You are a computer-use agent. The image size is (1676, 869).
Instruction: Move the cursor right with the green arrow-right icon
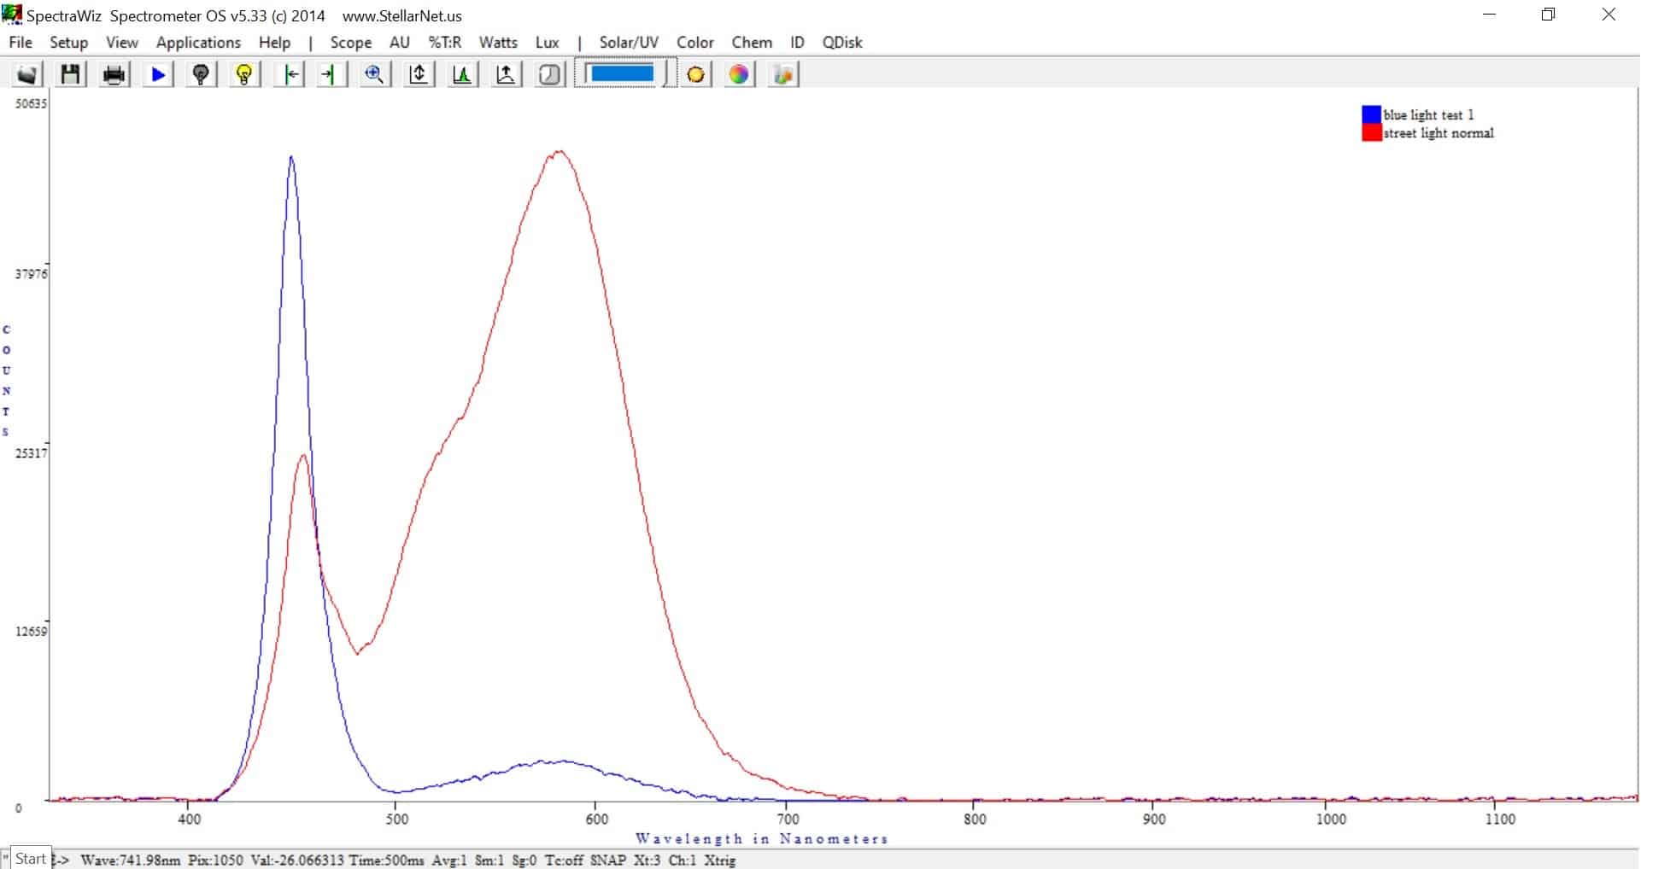pos(331,74)
